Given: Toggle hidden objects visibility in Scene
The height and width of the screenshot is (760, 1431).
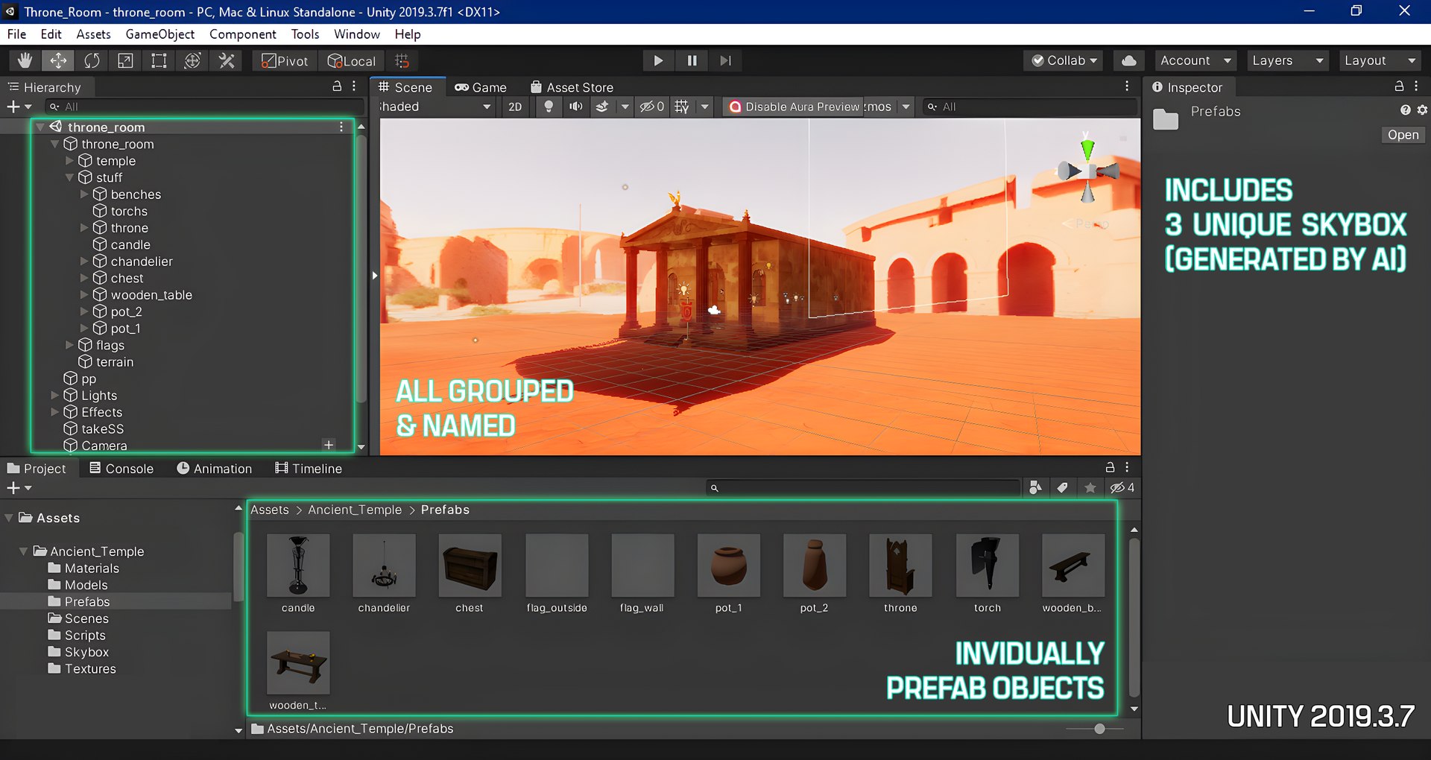Looking at the screenshot, I should pos(652,107).
